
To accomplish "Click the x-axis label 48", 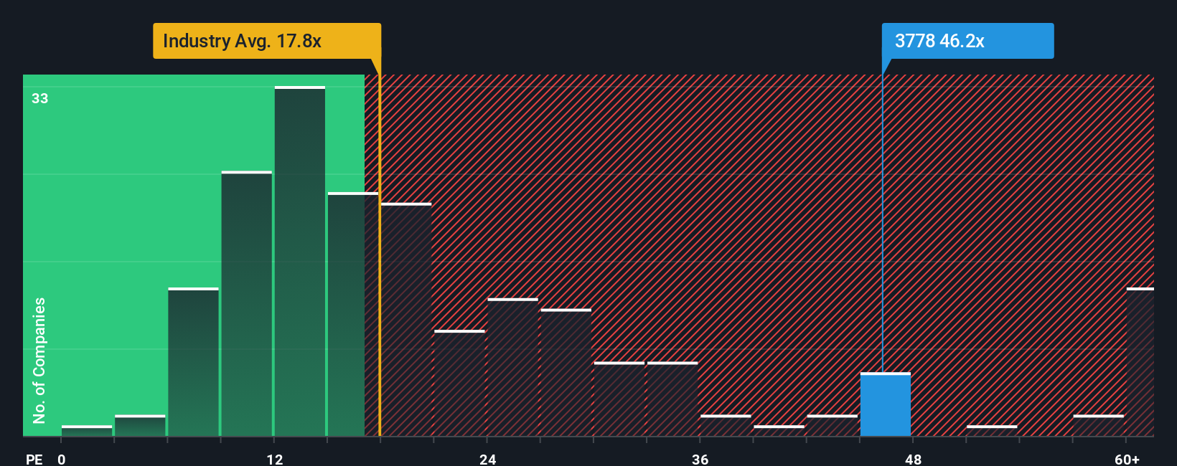I will coord(913,459).
